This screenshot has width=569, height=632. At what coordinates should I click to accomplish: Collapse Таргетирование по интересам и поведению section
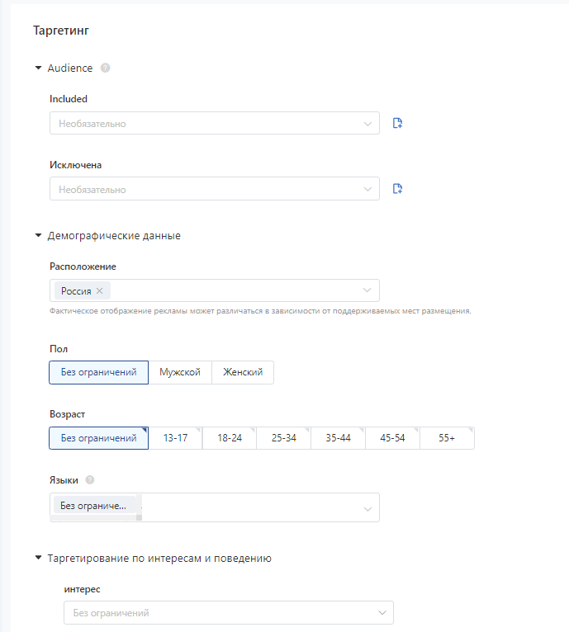click(38, 558)
